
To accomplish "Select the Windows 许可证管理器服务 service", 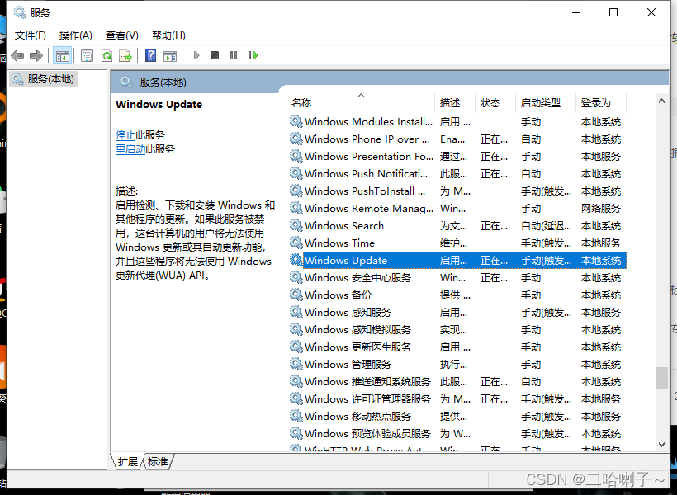I will pyautogui.click(x=368, y=398).
